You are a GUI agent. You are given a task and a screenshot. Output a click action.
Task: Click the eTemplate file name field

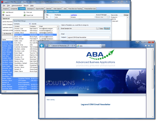pos(78,29)
